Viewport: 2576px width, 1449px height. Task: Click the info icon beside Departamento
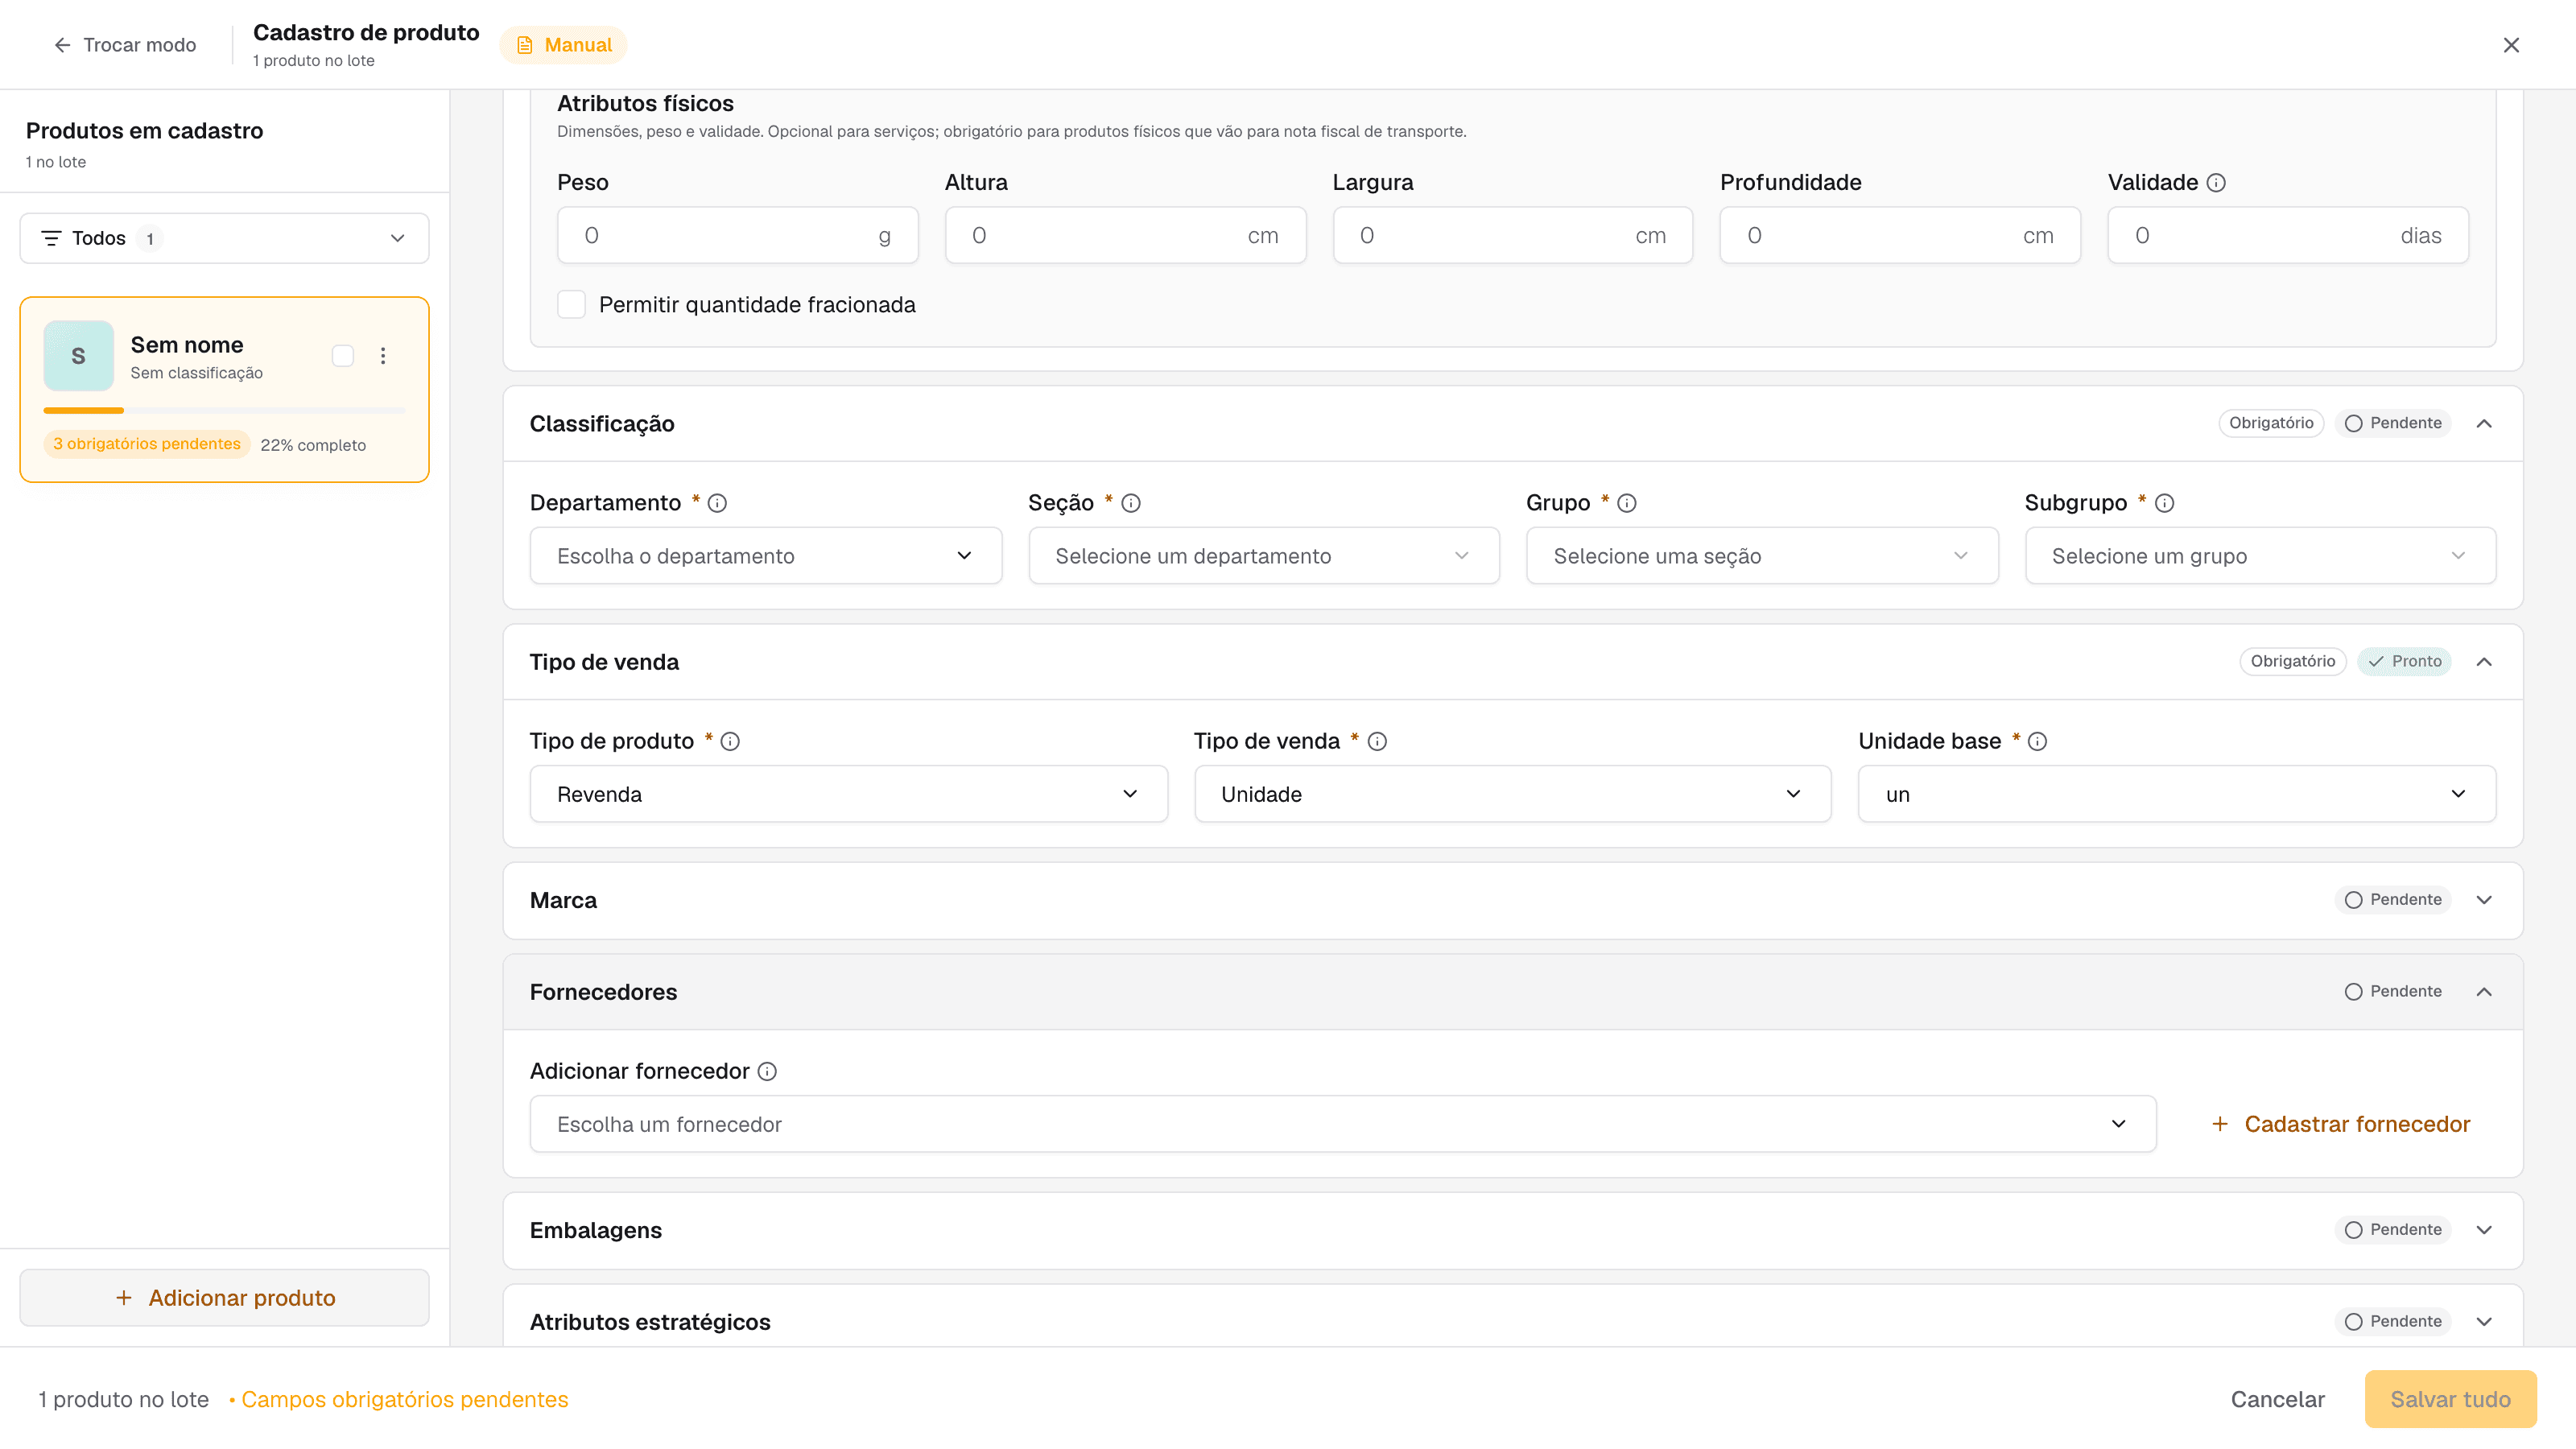click(717, 503)
